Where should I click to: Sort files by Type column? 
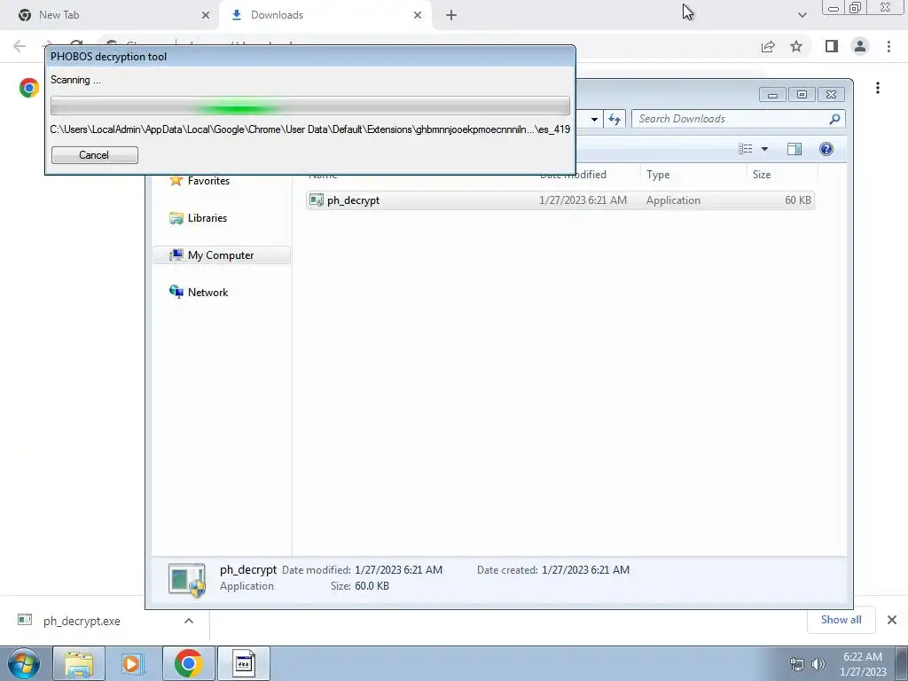coord(693,175)
